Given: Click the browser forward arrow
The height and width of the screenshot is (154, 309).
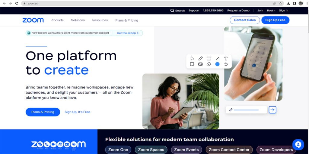Looking at the screenshot, I should coord(11,3).
